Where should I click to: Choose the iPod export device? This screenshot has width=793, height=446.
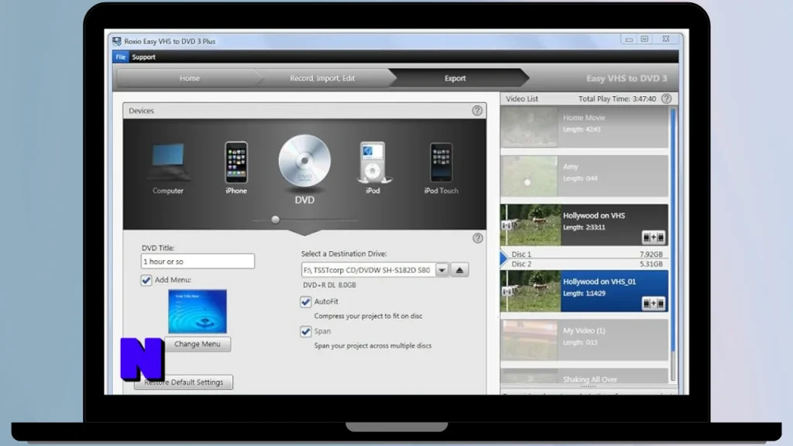click(x=372, y=163)
